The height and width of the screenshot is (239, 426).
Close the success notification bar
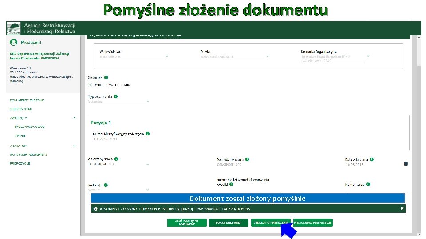coord(402,208)
